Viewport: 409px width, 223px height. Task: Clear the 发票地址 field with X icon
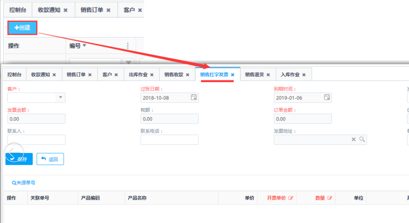tap(354, 140)
